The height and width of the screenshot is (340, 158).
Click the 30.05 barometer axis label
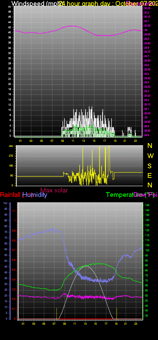coord(147,26)
